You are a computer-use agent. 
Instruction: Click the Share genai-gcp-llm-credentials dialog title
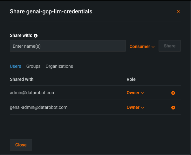point(51,11)
